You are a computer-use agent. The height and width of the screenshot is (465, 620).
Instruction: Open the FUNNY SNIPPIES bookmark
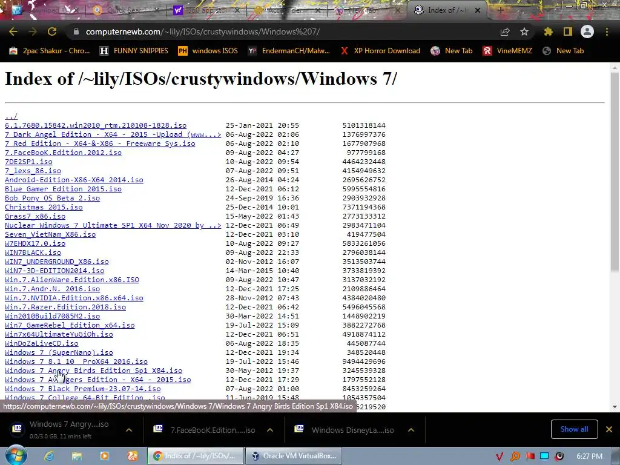click(134, 51)
